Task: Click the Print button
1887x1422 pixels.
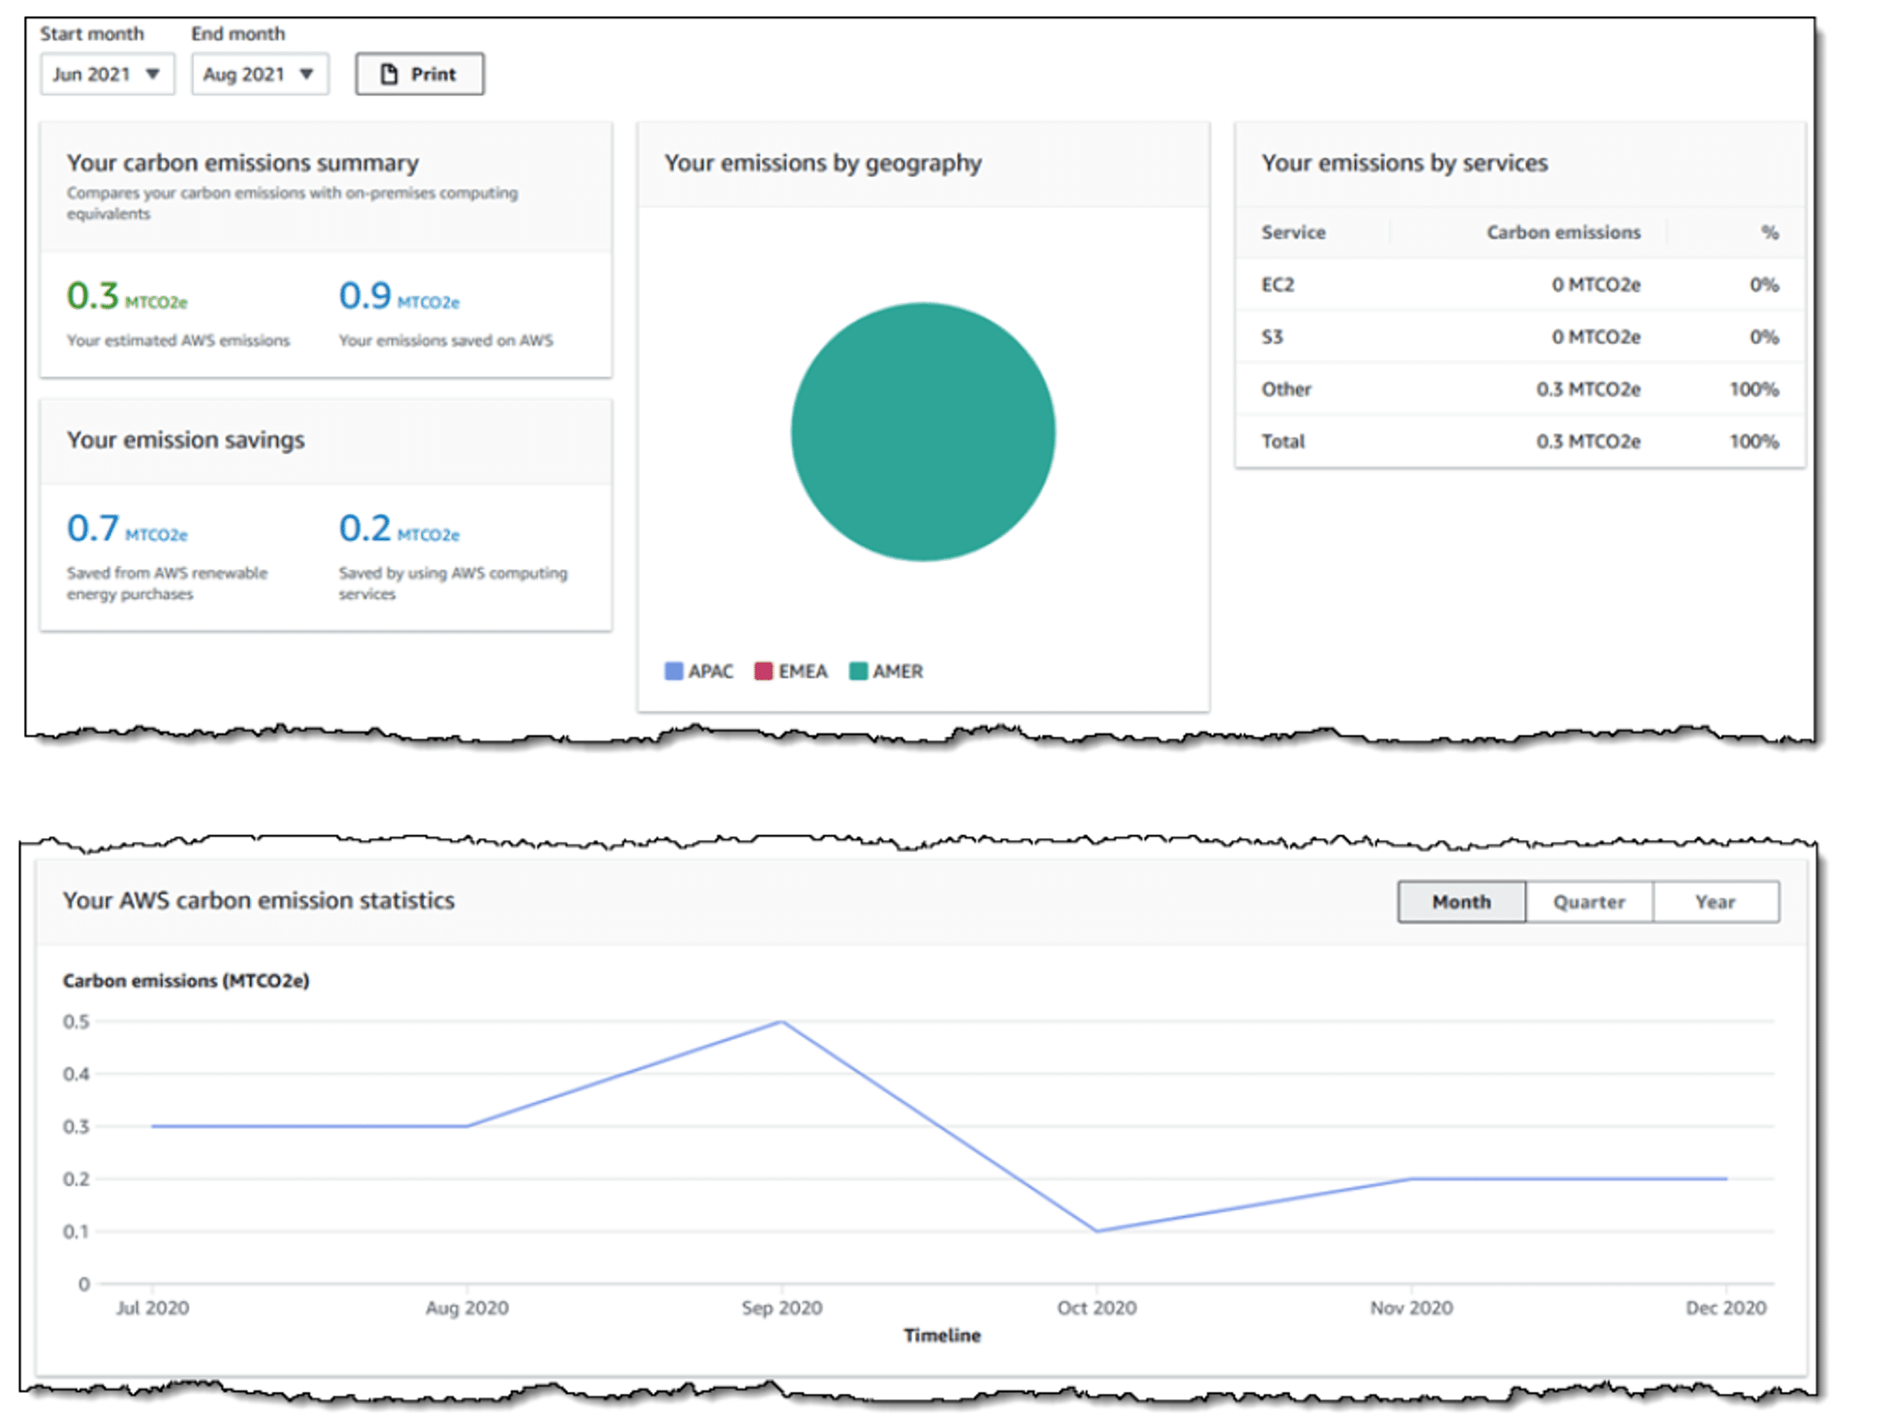Action: point(419,74)
